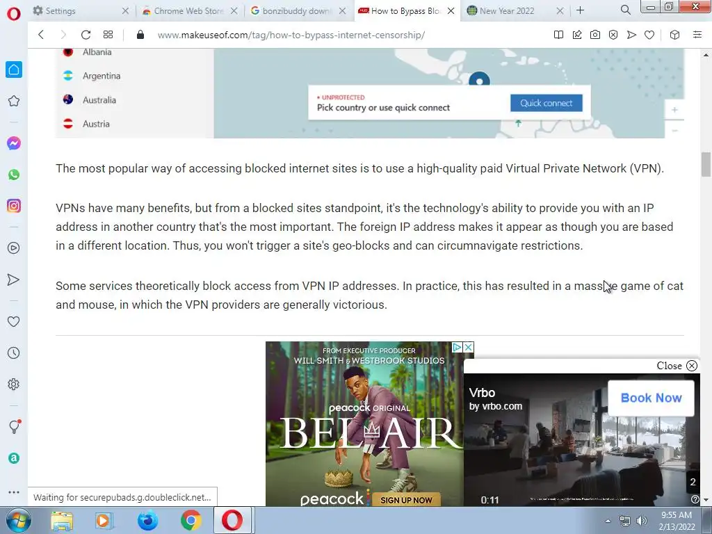The height and width of the screenshot is (534, 712).
Task: Open the Windows Start menu orb
Action: (19, 520)
